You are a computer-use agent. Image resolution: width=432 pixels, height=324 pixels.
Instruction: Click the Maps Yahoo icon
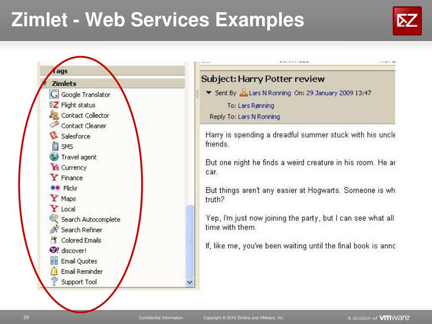pos(54,198)
